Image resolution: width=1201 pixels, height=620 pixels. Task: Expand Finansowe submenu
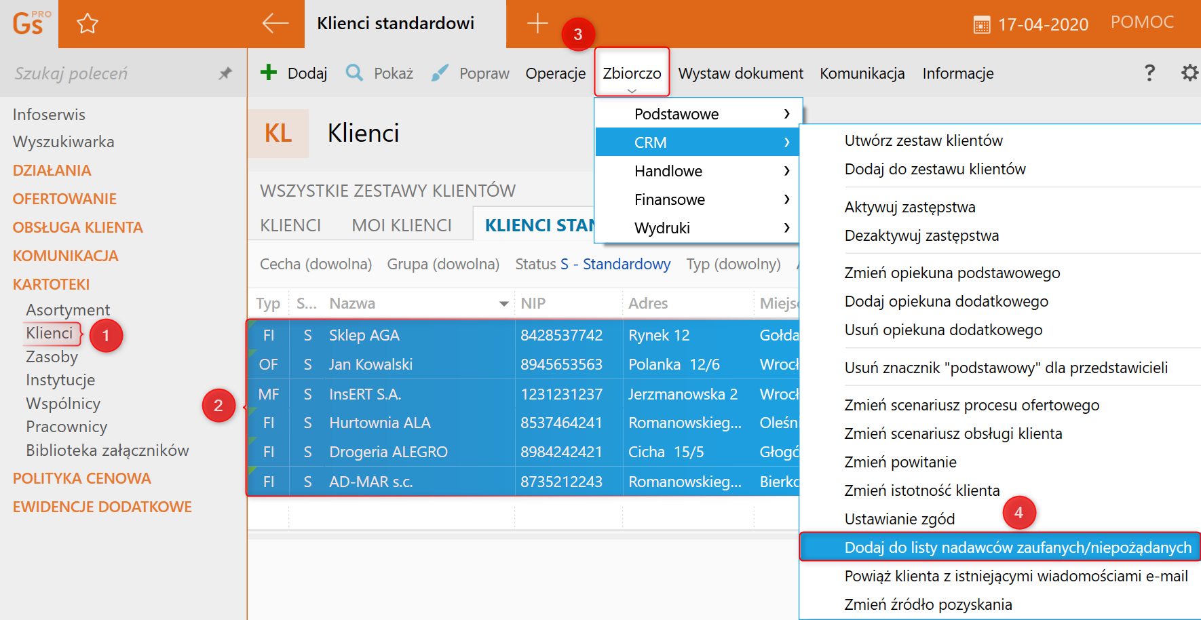tap(698, 199)
